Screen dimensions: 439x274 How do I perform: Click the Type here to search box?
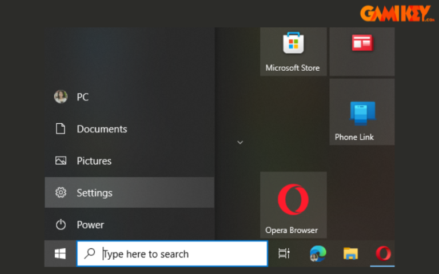pyautogui.click(x=172, y=253)
